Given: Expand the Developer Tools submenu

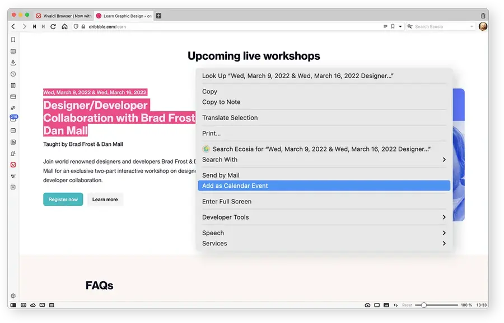Looking at the screenshot, I should [x=324, y=217].
